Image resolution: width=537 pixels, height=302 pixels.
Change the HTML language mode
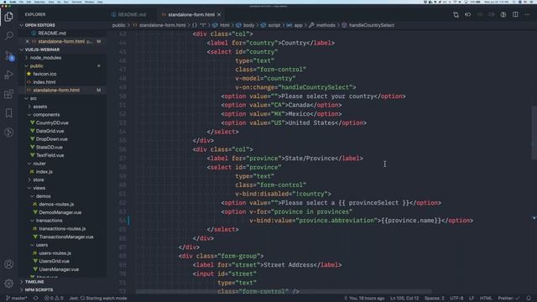485,299
